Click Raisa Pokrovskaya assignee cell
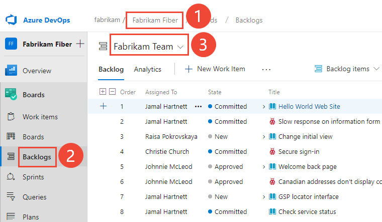 tap(171, 137)
